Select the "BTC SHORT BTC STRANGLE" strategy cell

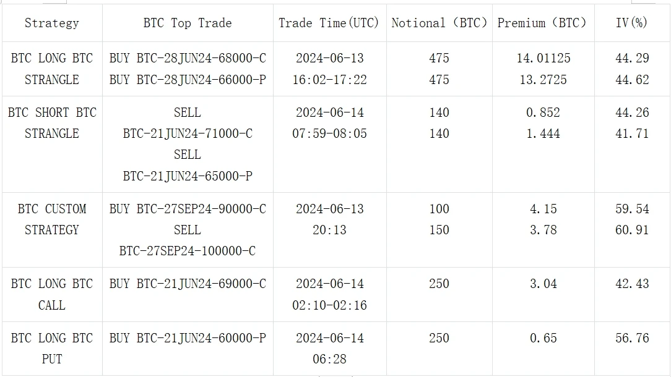(52, 123)
